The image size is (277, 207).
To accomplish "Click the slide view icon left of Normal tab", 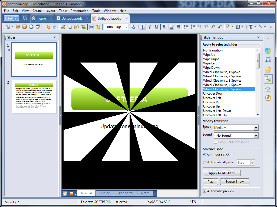I will pos(65,194).
